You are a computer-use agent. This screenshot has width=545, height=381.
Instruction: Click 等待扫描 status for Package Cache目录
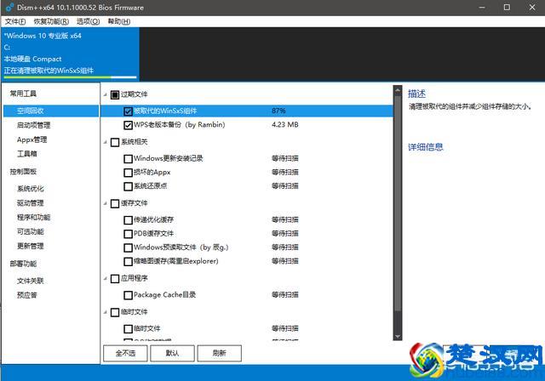coord(285,294)
